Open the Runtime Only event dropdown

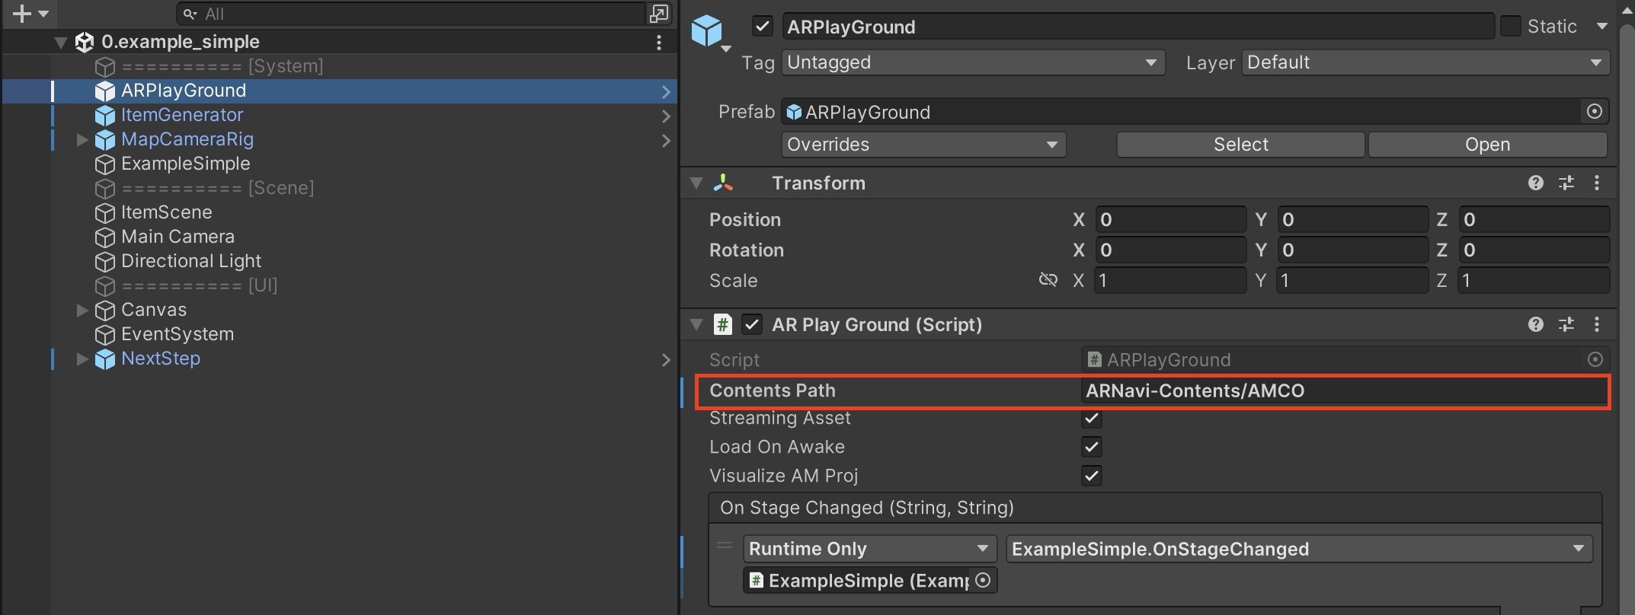[x=869, y=549]
